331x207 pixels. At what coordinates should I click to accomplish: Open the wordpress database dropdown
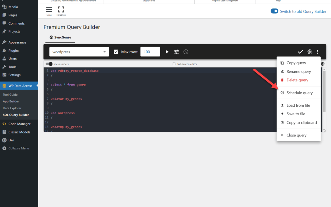[x=79, y=52]
